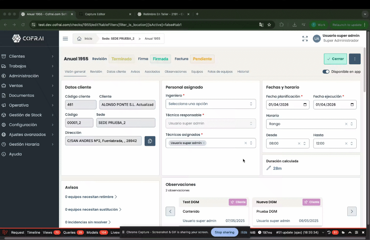
Task: Click the hamburger menu icon
Action: 65,39
